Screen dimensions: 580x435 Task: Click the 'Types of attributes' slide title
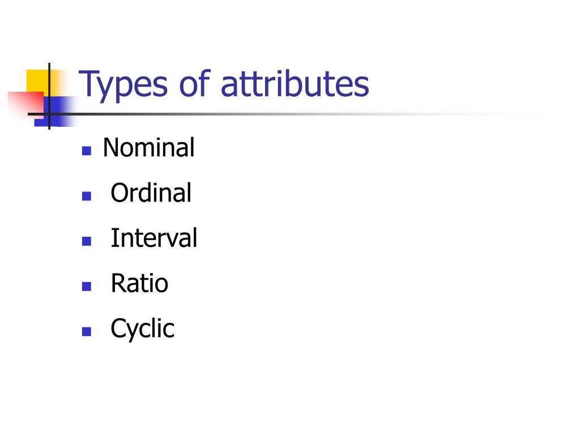pos(224,84)
